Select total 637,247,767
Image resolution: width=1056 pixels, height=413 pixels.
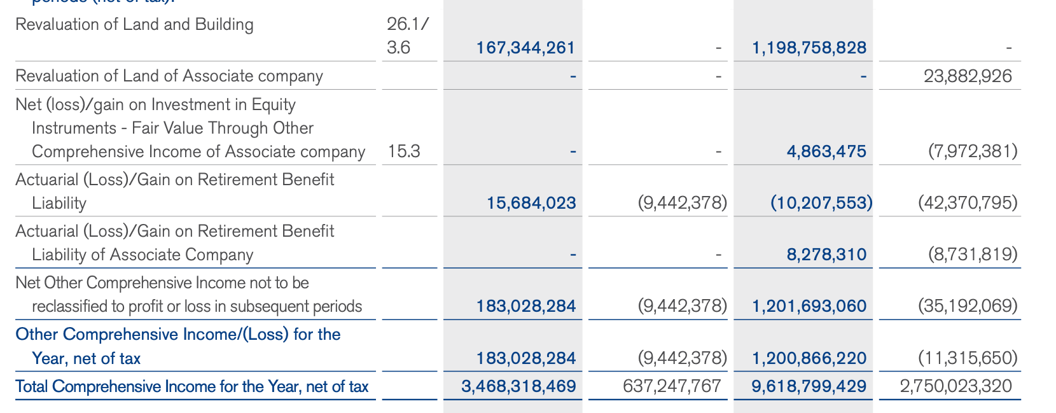click(x=672, y=386)
